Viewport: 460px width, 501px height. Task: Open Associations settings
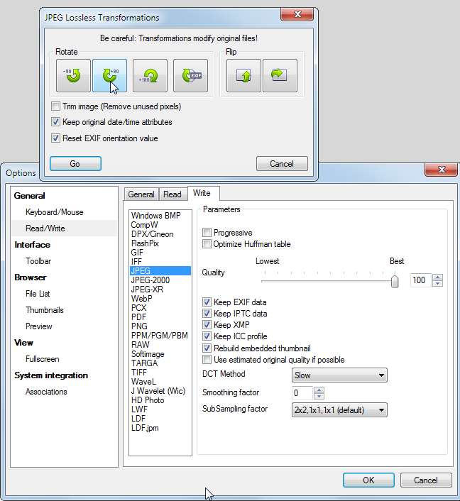click(46, 392)
